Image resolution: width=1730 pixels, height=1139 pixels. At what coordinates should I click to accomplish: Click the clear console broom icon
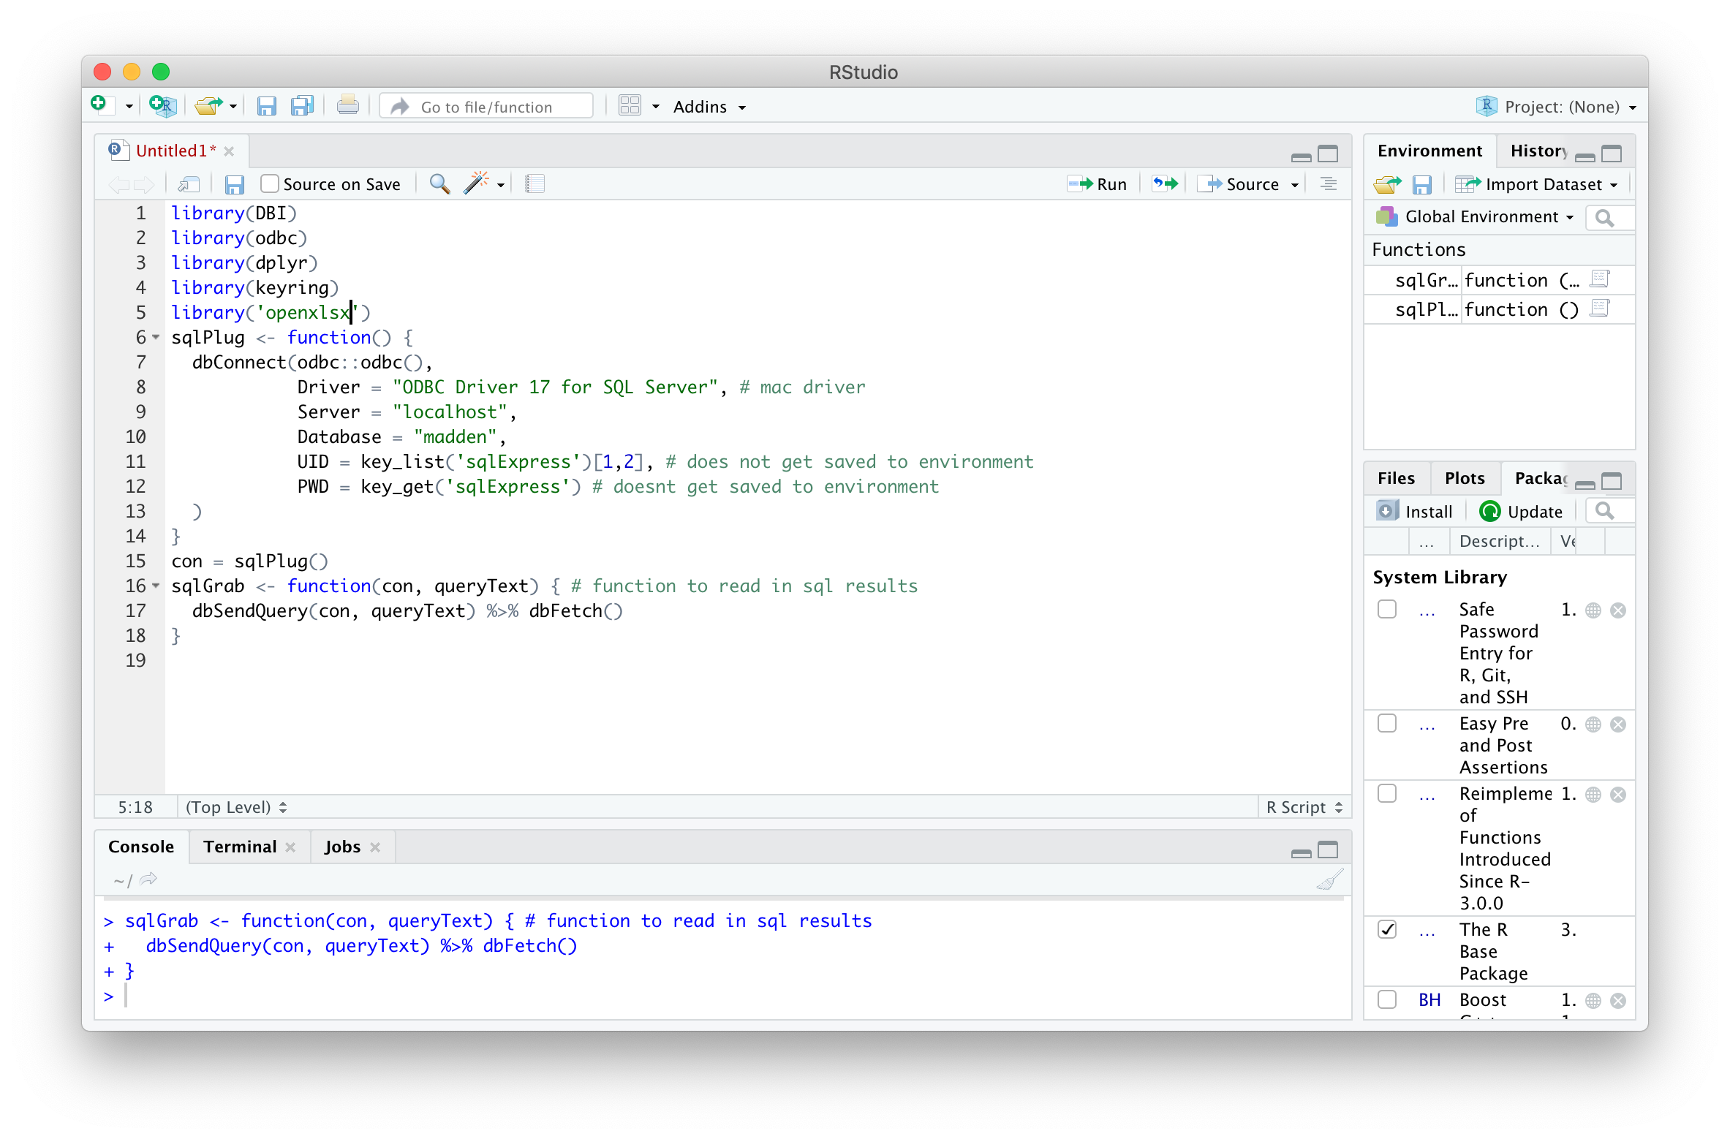pos(1329,879)
